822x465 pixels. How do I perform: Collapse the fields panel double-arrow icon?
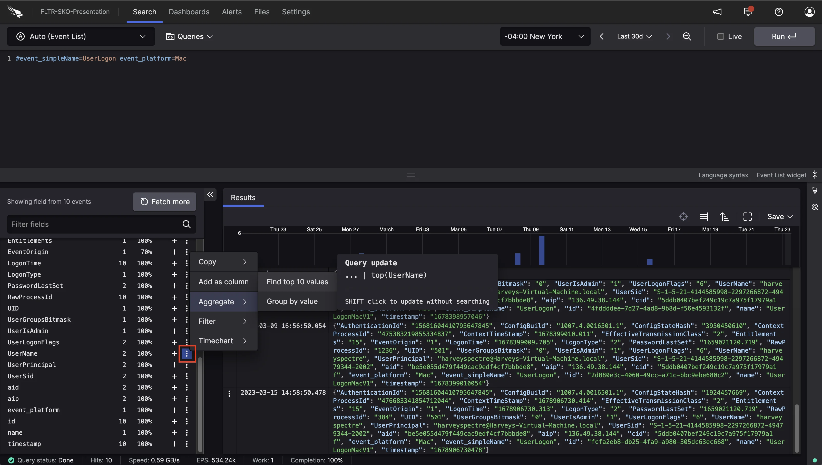(210, 195)
